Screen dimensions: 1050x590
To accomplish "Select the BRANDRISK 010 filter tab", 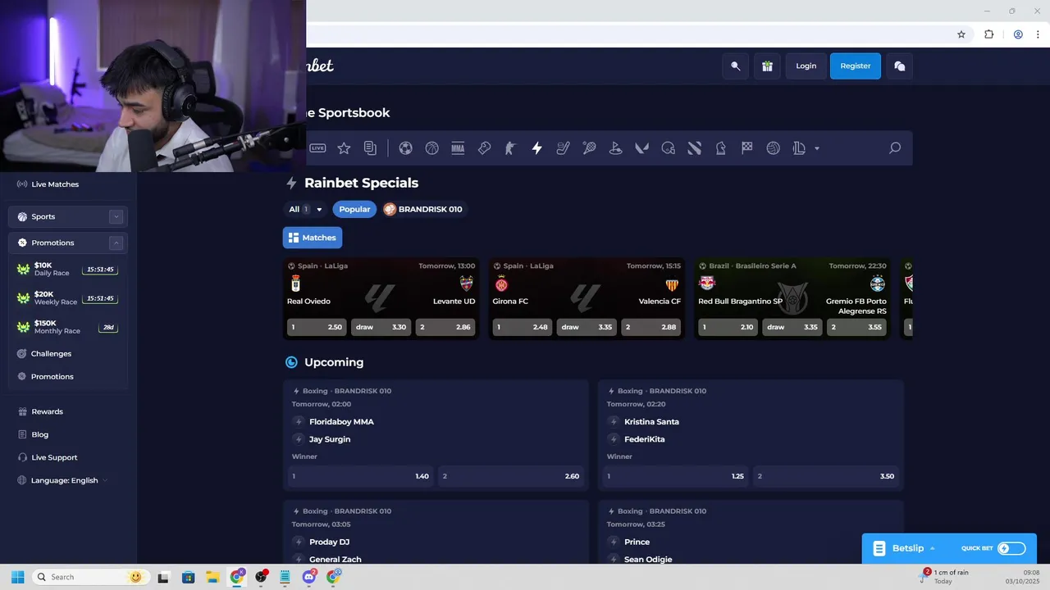I will coord(422,209).
